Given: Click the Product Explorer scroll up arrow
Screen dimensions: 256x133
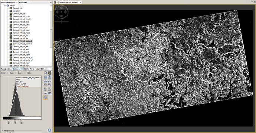Looking at the screenshot, I should [x=51, y=6].
